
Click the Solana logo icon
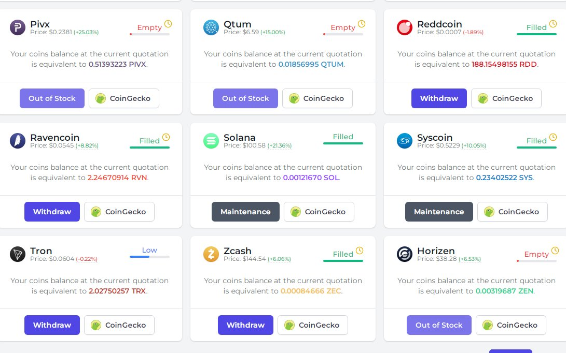[211, 141]
